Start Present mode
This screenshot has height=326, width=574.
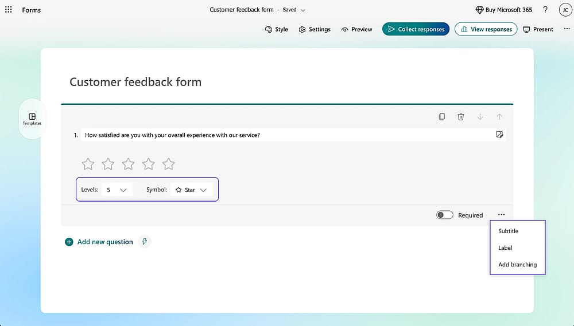538,29
